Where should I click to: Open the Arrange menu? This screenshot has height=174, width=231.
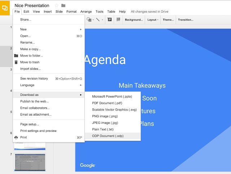click(x=86, y=12)
